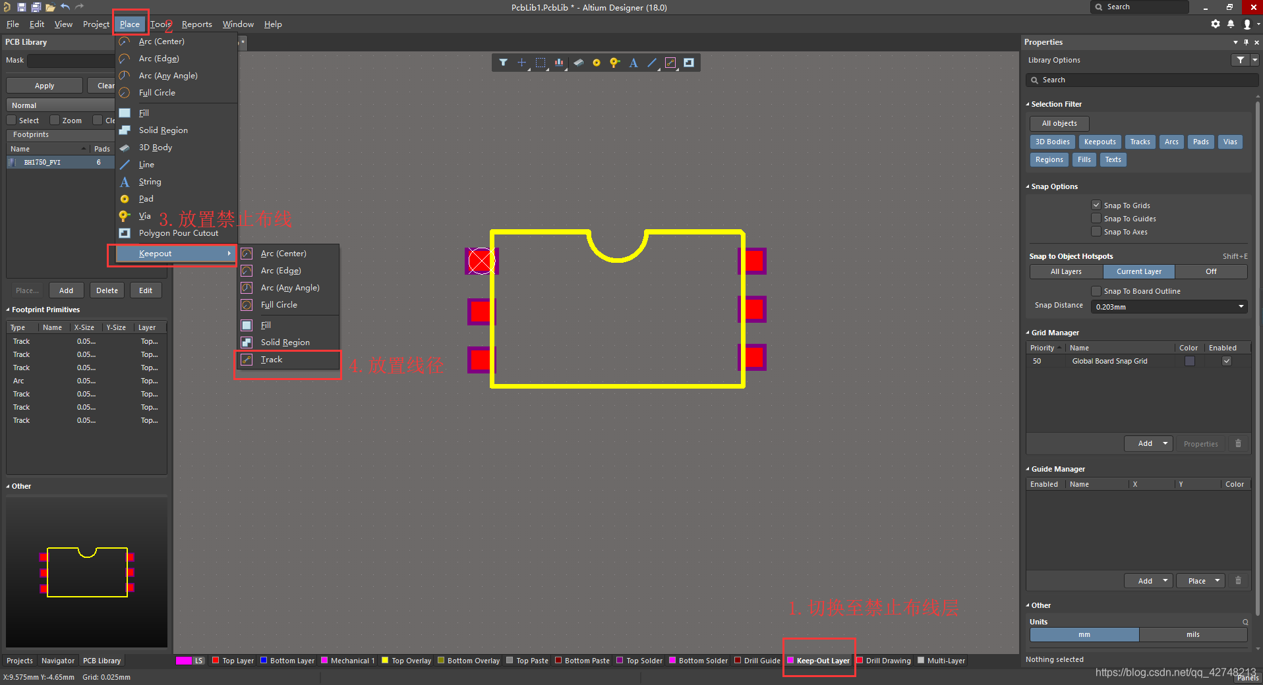
Task: Expand the Grid Manager Add dropdown arrow
Action: [1165, 443]
